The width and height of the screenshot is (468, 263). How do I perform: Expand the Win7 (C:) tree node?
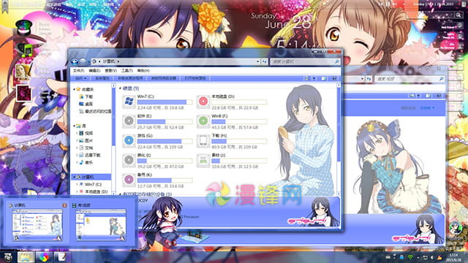coord(77,184)
